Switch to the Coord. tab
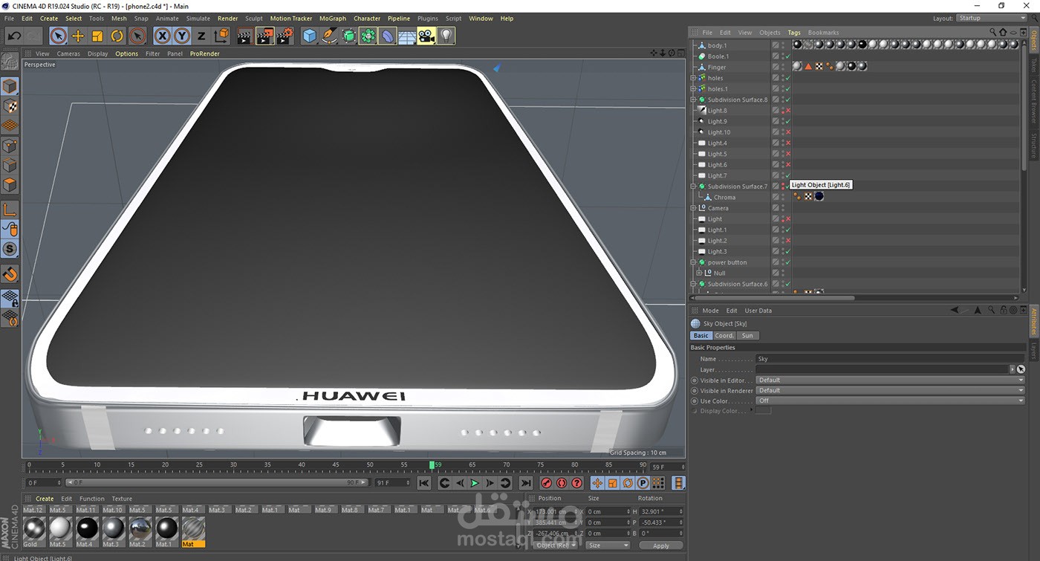Screen dimensions: 1040x561 click(x=724, y=336)
